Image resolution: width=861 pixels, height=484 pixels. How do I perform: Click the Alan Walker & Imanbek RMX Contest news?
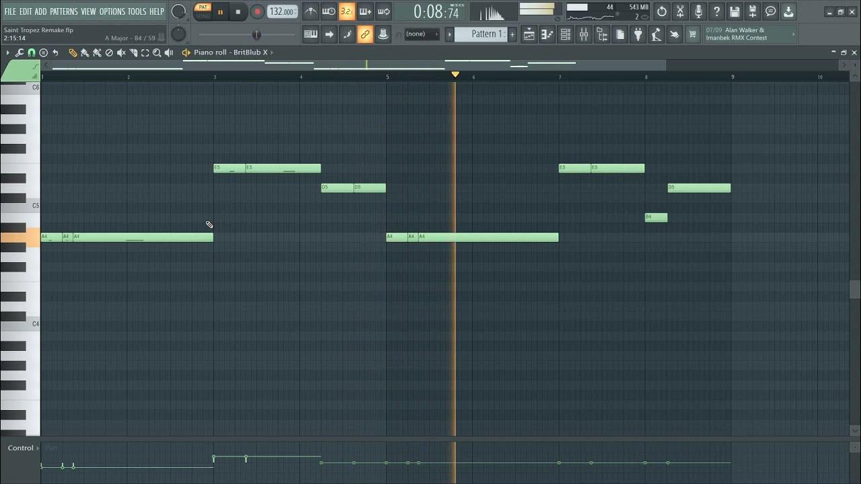tap(749, 34)
